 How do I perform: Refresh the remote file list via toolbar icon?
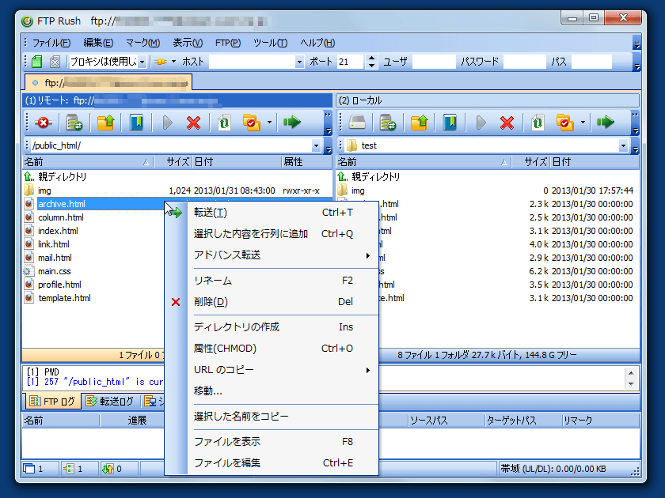(224, 123)
